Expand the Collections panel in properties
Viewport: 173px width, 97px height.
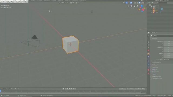155,67
